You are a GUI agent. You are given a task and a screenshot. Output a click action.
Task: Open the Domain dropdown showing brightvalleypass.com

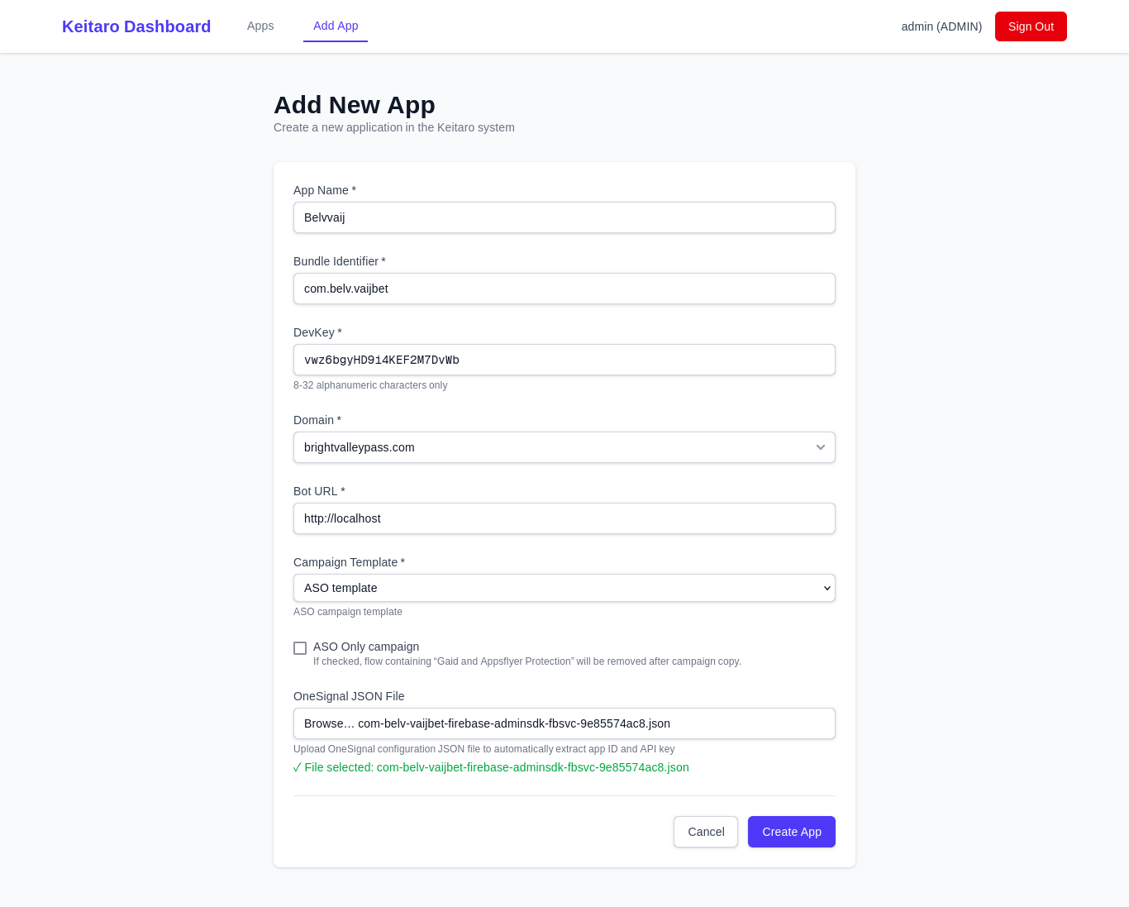(x=554, y=447)
